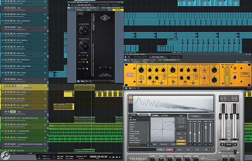Click History button in Trash 2
Viewport: 252px width, 161px height.
pyautogui.click(x=188, y=150)
